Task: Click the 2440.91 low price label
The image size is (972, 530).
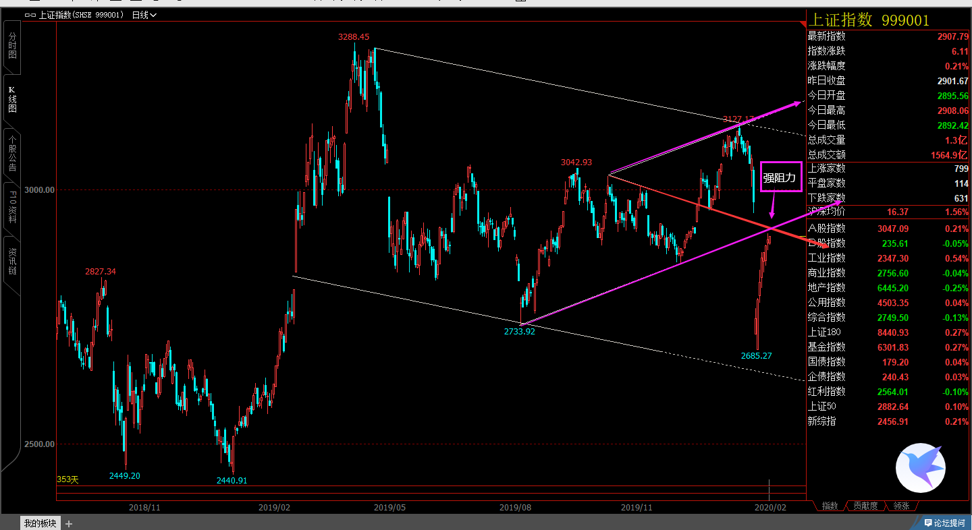Action: click(x=232, y=481)
